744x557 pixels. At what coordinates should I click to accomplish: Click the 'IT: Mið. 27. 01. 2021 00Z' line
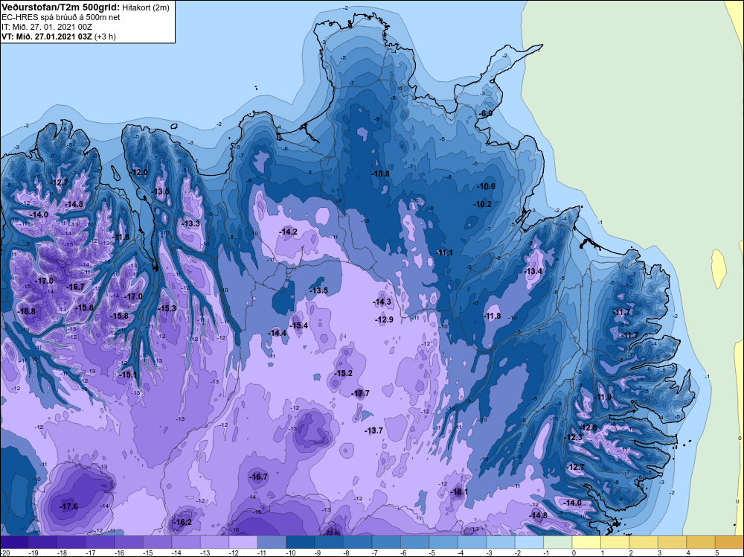tap(47, 27)
